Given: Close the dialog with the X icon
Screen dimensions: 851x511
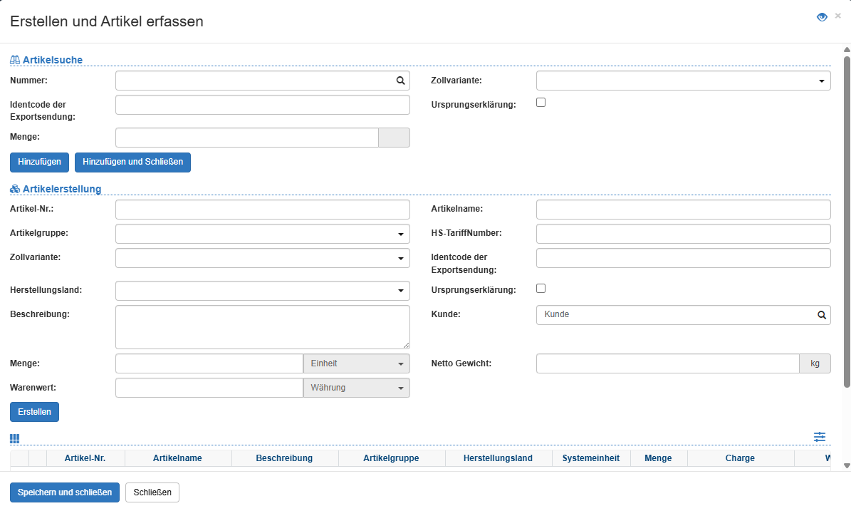Looking at the screenshot, I should [837, 16].
